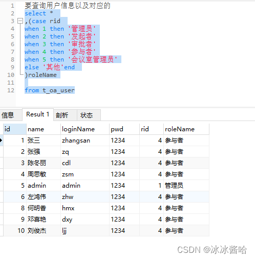The height and width of the screenshot is (259, 255).
Task: Select the roleName cell 管理员
Action: coord(186,186)
